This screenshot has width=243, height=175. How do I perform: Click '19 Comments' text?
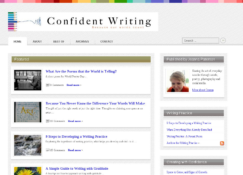58,121
